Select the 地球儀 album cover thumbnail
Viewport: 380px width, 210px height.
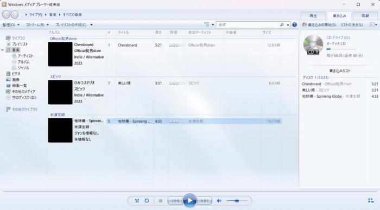(x=60, y=130)
